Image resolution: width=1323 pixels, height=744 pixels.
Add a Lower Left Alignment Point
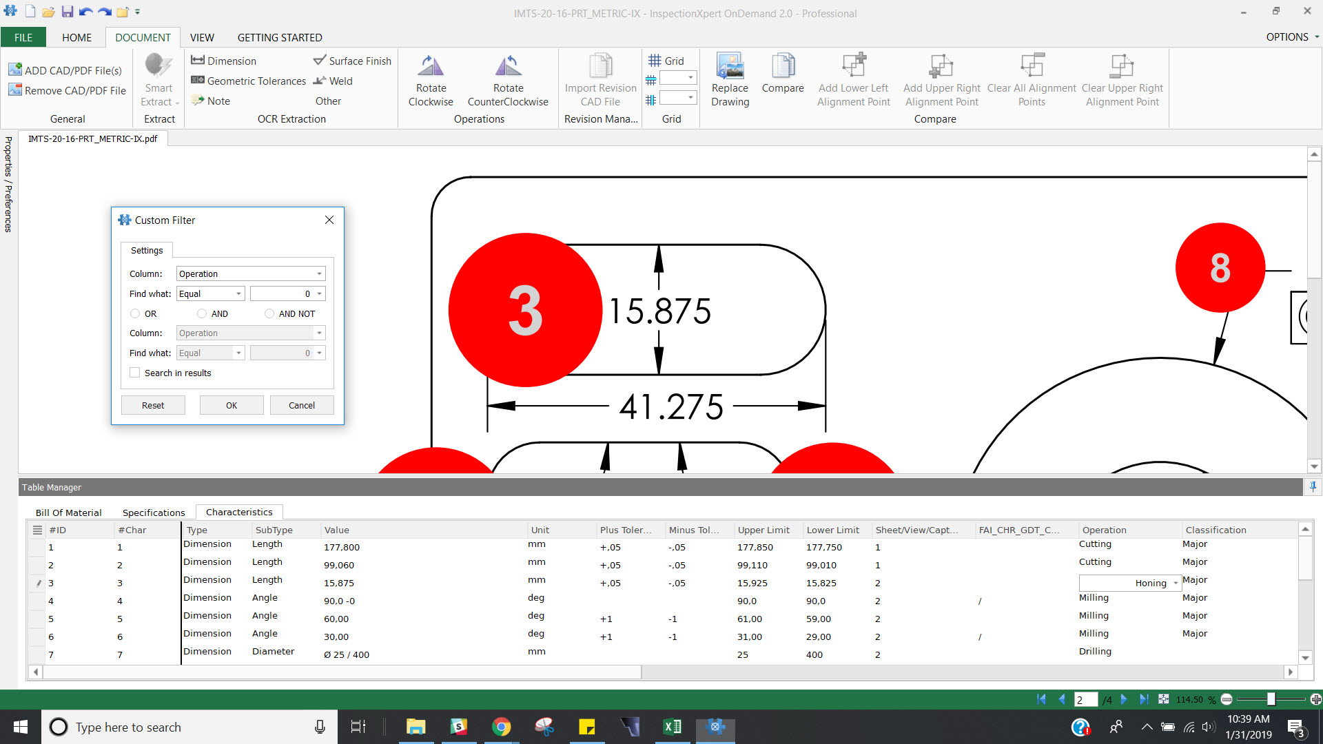click(x=854, y=78)
